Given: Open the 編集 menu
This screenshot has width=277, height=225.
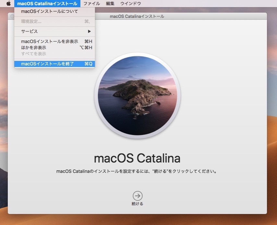Looking at the screenshot, I should pyautogui.click(x=110, y=4).
